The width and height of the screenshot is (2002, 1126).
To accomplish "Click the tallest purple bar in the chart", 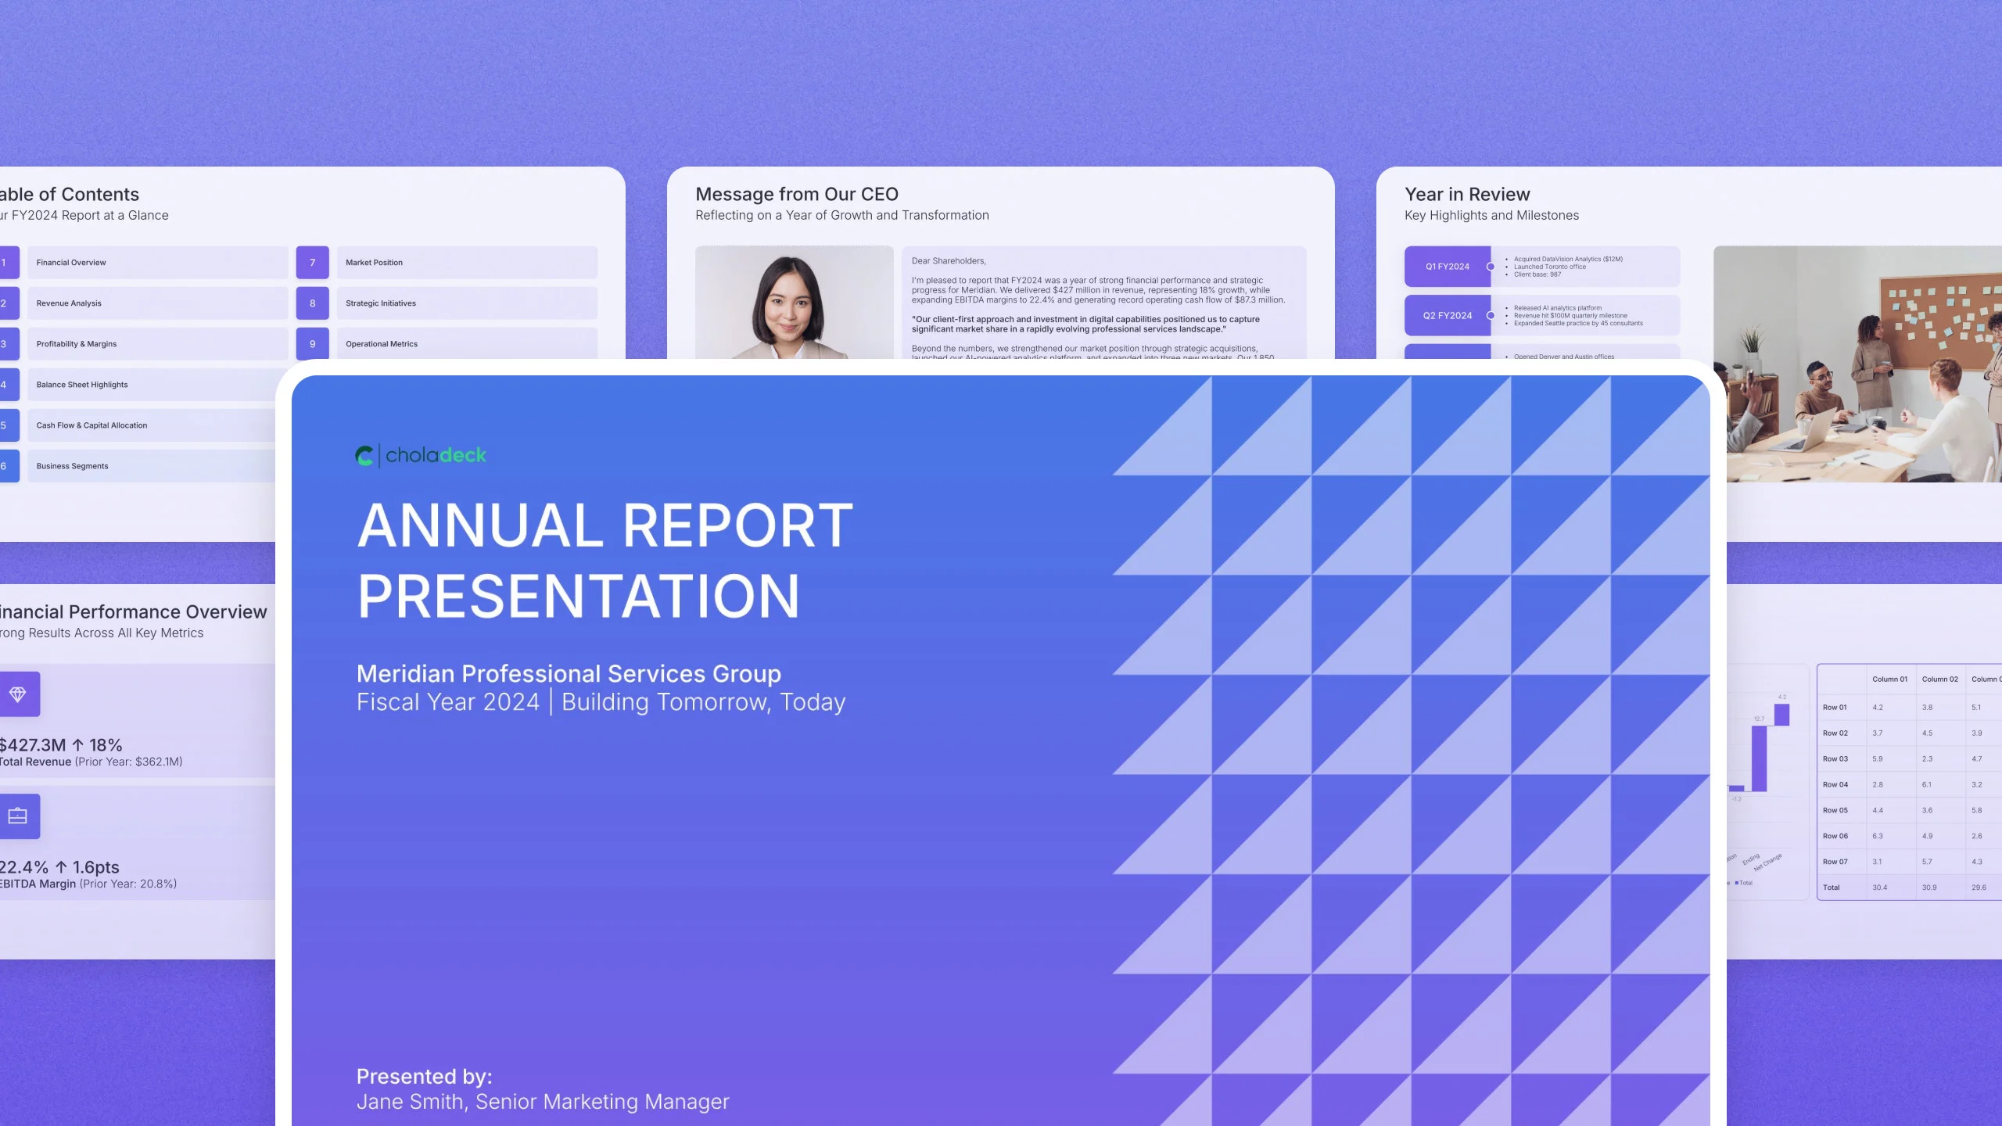I will point(1759,758).
